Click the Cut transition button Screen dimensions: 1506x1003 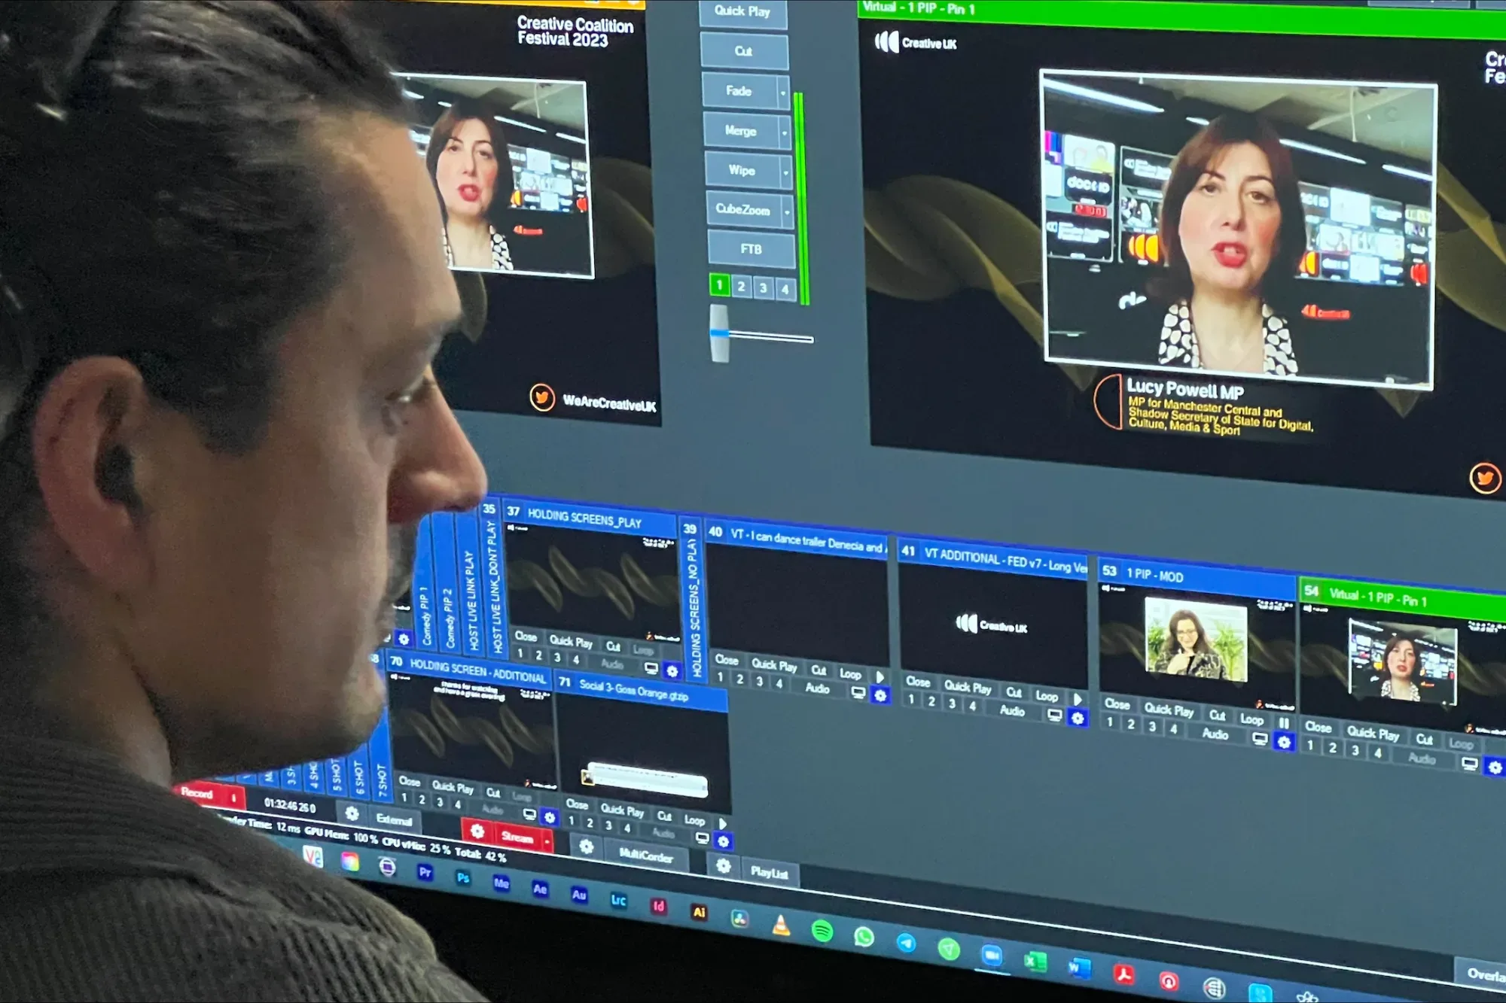coord(744,51)
